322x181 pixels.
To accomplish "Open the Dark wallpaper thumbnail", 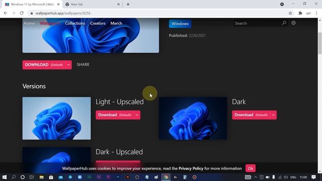I will 193,119.
